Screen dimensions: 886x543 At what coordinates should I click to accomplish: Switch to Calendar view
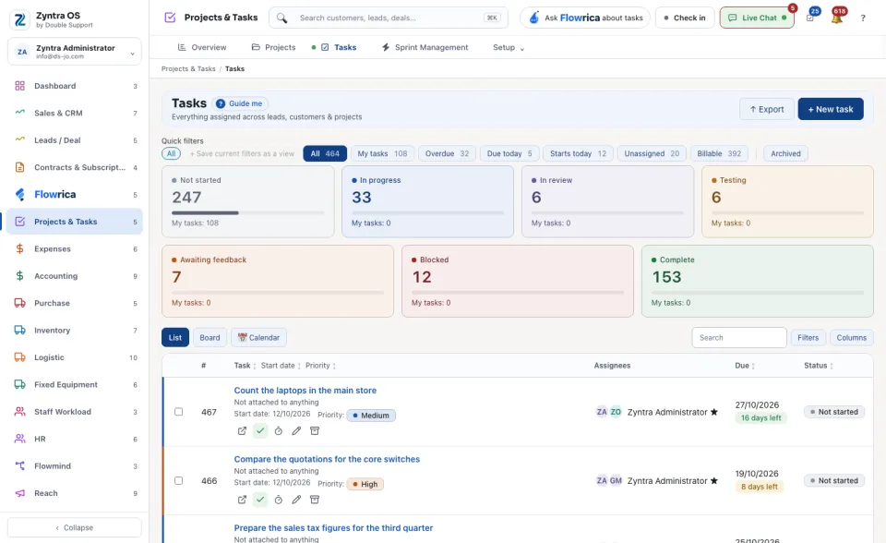pos(258,338)
